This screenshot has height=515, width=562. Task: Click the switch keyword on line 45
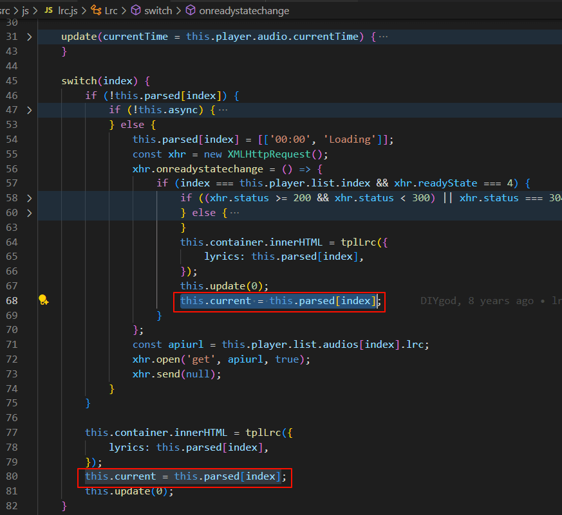pyautogui.click(x=79, y=81)
